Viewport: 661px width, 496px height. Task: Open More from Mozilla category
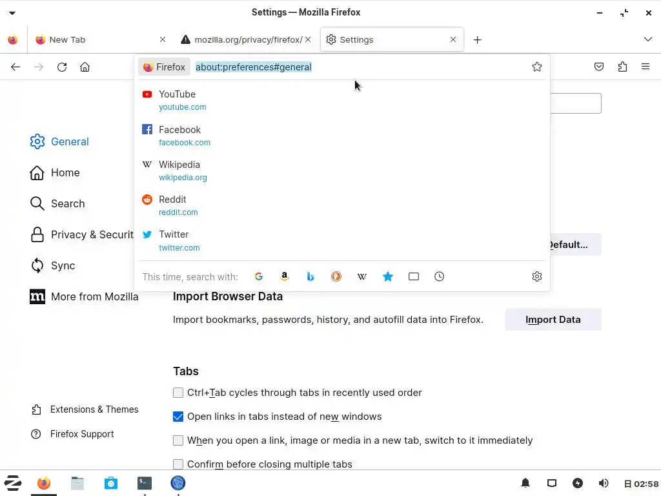pyautogui.click(x=84, y=297)
